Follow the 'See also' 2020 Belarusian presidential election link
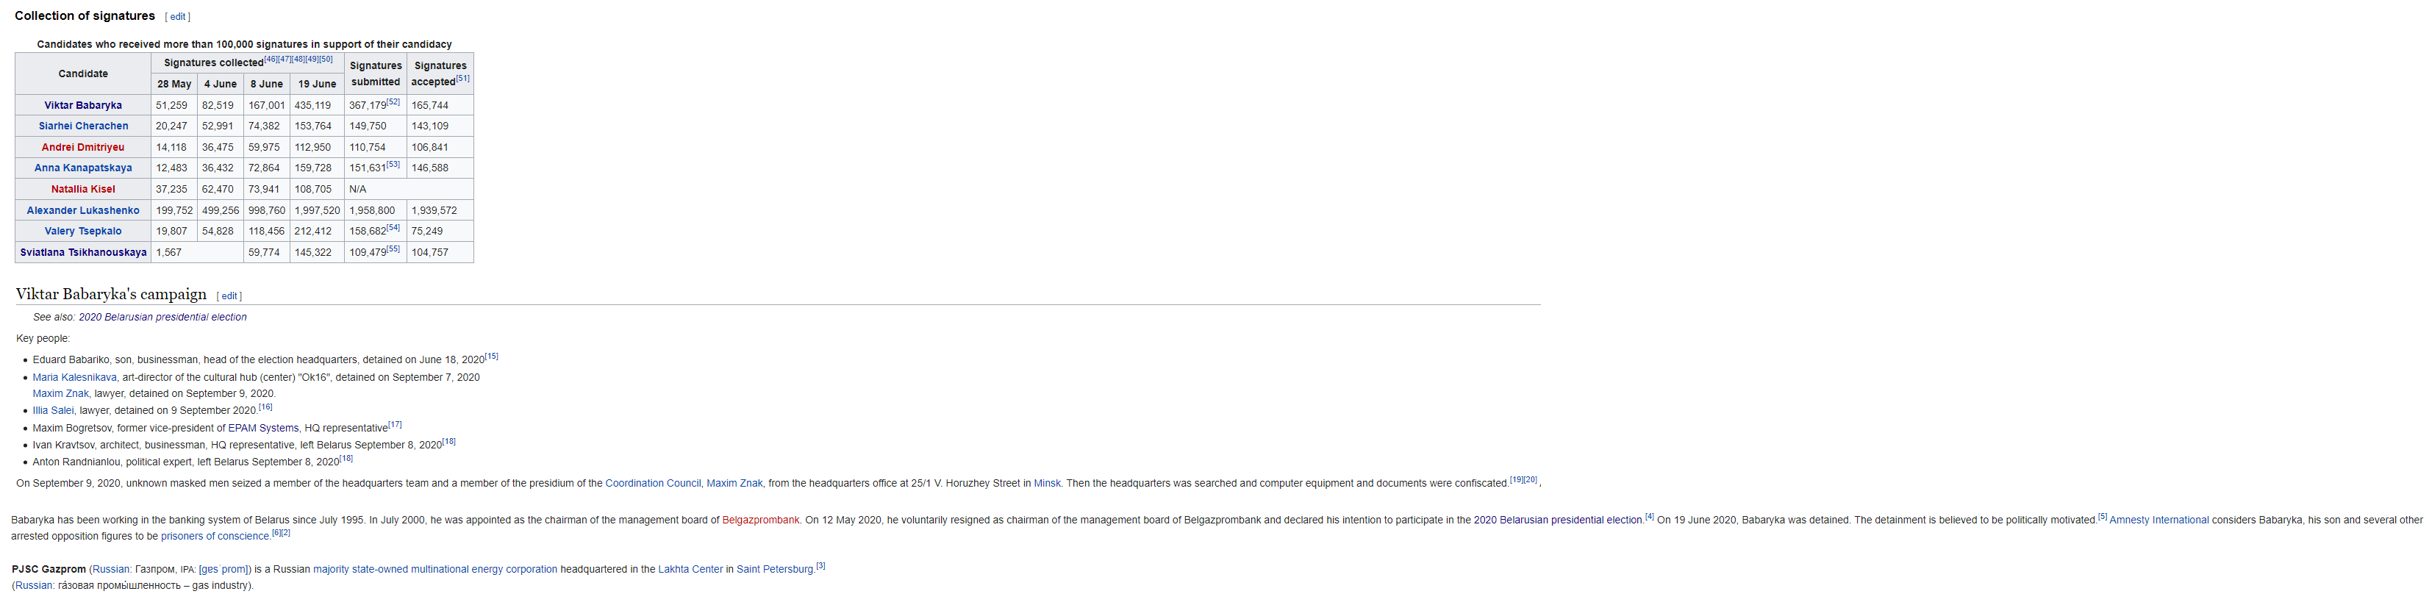 point(162,318)
